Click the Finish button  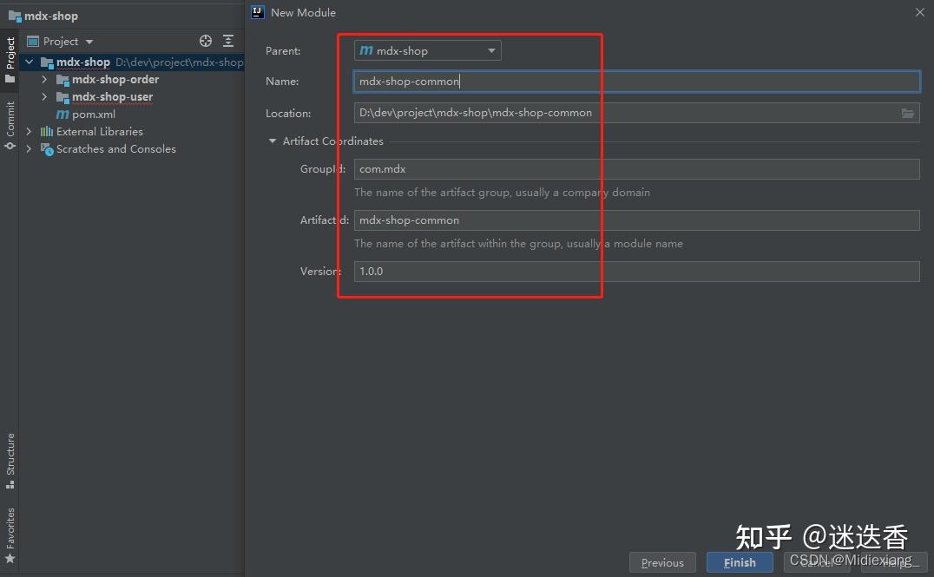pos(740,563)
